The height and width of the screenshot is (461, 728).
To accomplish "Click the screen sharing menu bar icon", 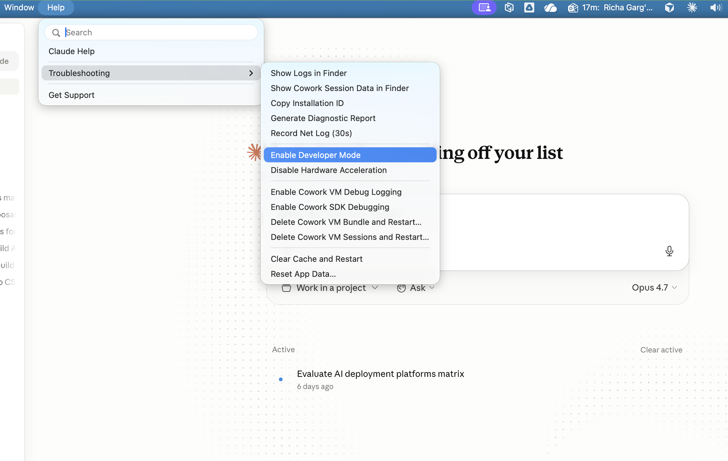I will [x=484, y=8].
